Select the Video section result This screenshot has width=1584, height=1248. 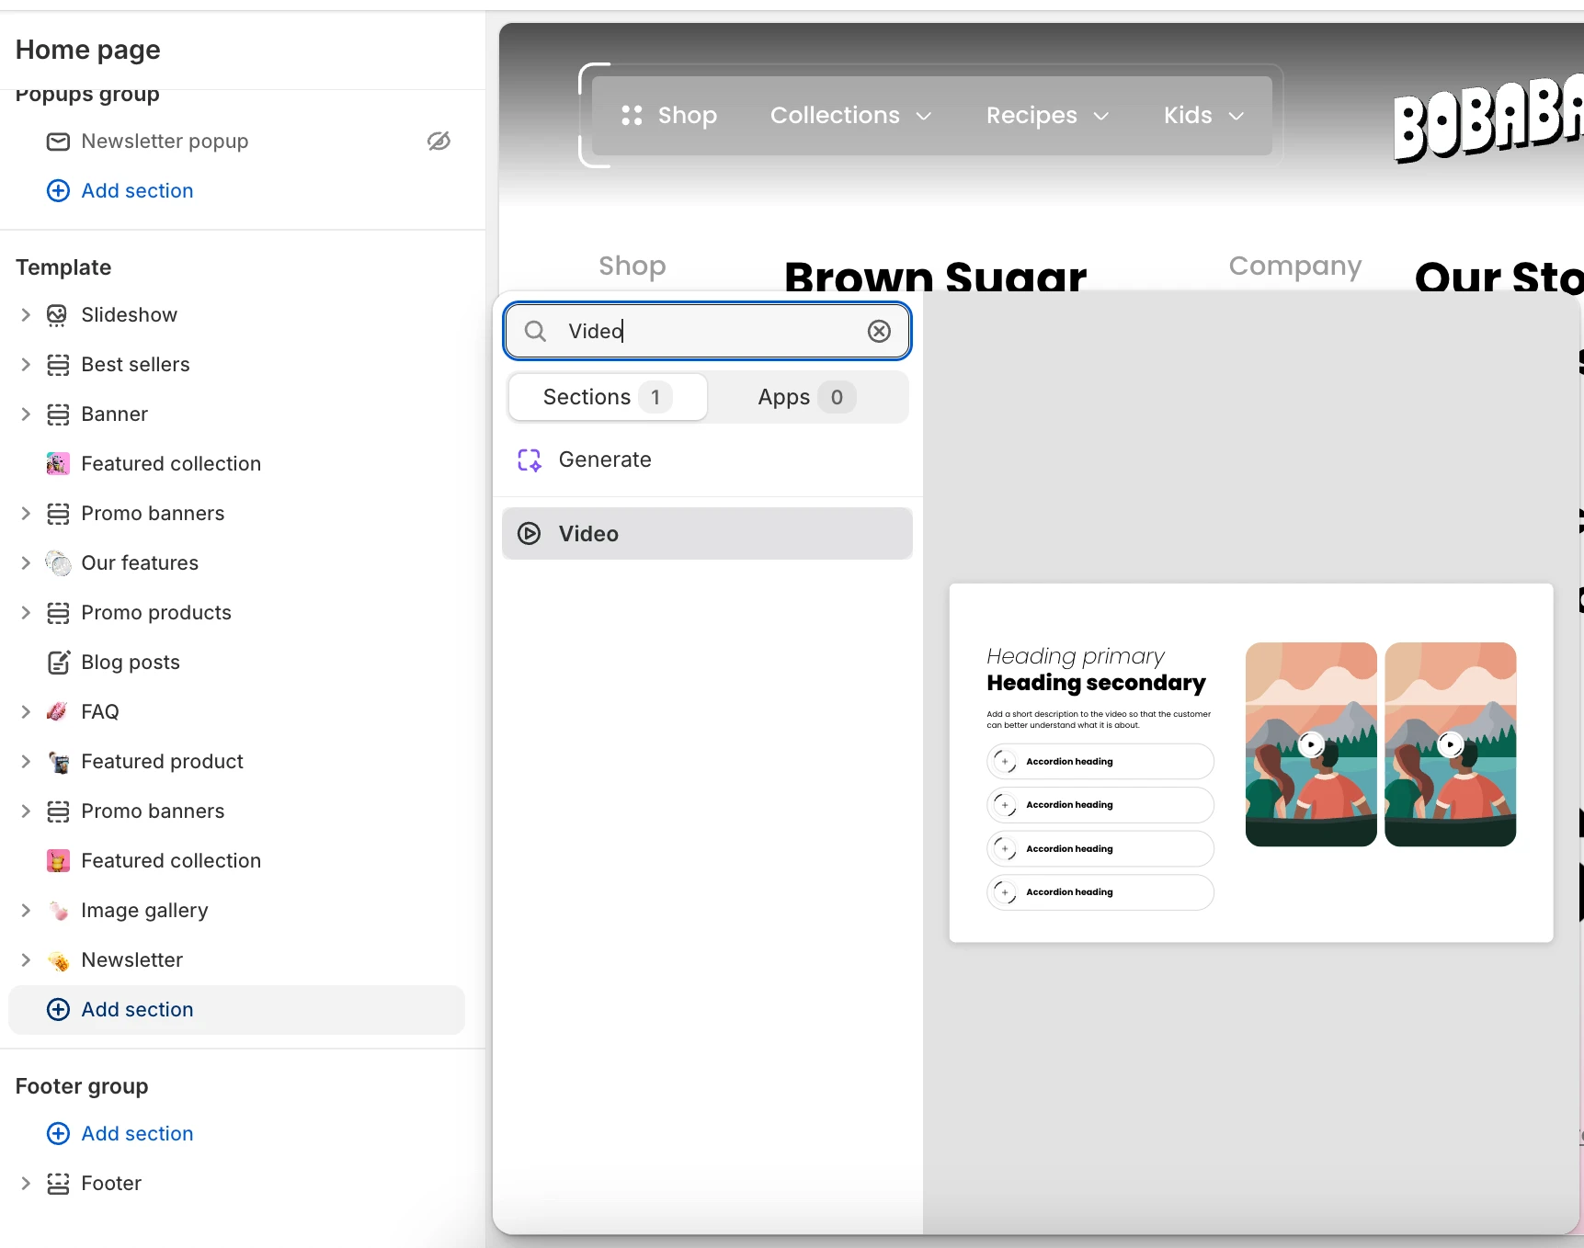[707, 534]
